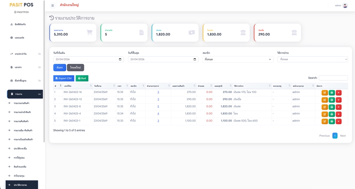
Task: Click the Export CSV button
Action: [64, 78]
